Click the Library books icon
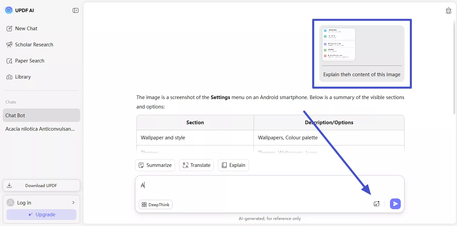 [9, 77]
